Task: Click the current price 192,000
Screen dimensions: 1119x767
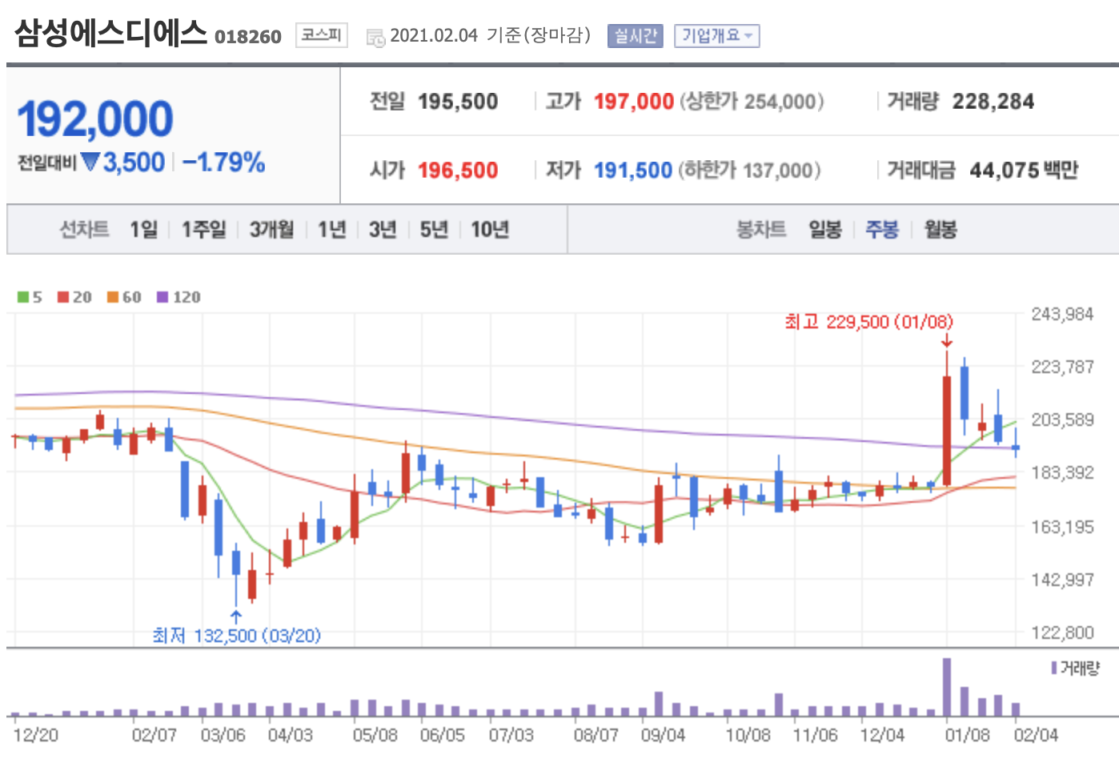Action: point(95,119)
